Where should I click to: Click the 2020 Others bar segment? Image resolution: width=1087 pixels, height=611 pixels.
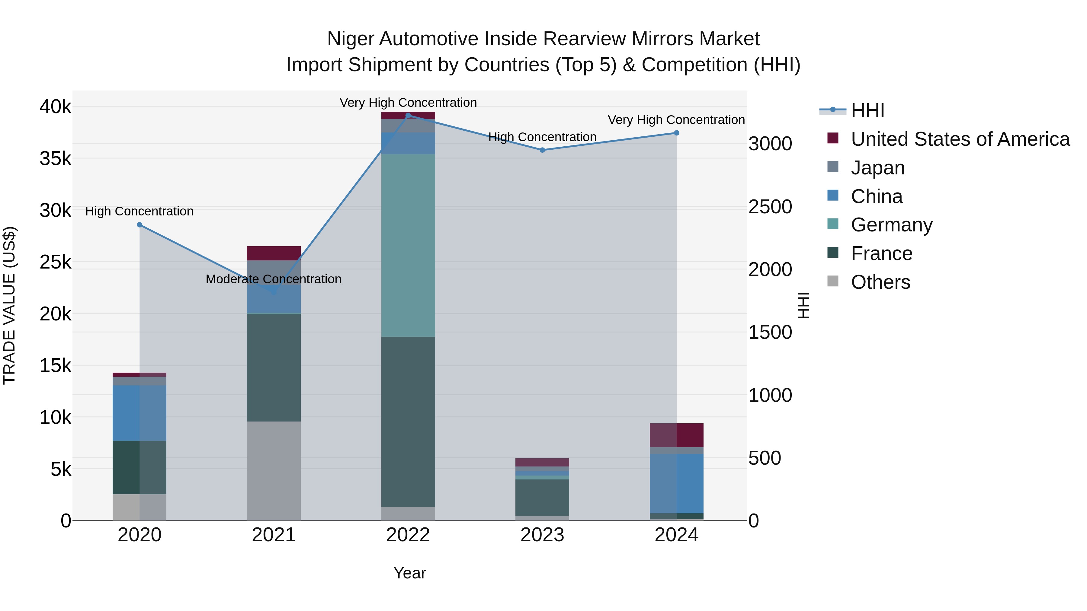click(x=139, y=507)
